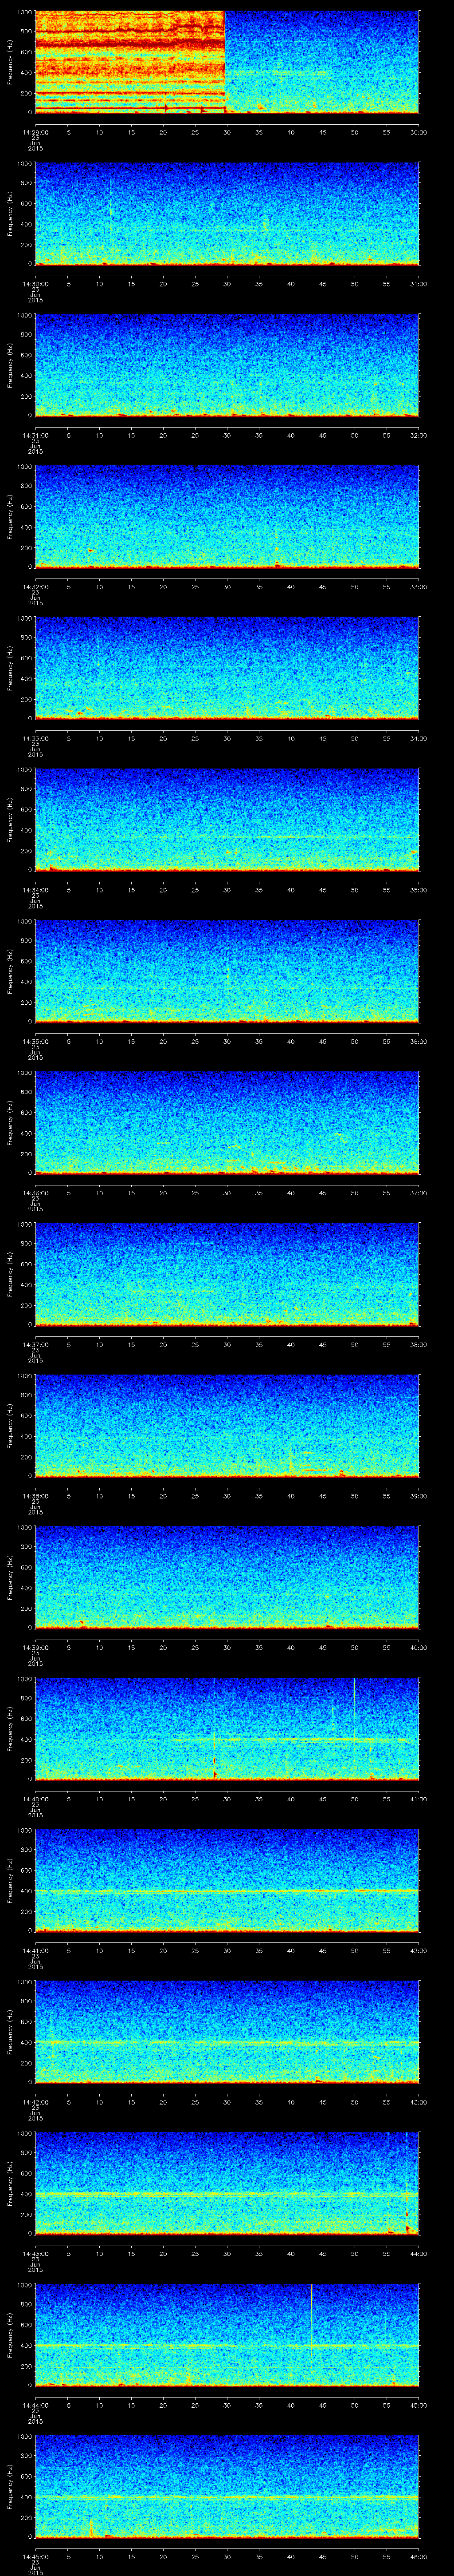Click the 400 Hz tone line in 14:41:00 panel
Viewport: 454px width, 2576px height.
227,1891
